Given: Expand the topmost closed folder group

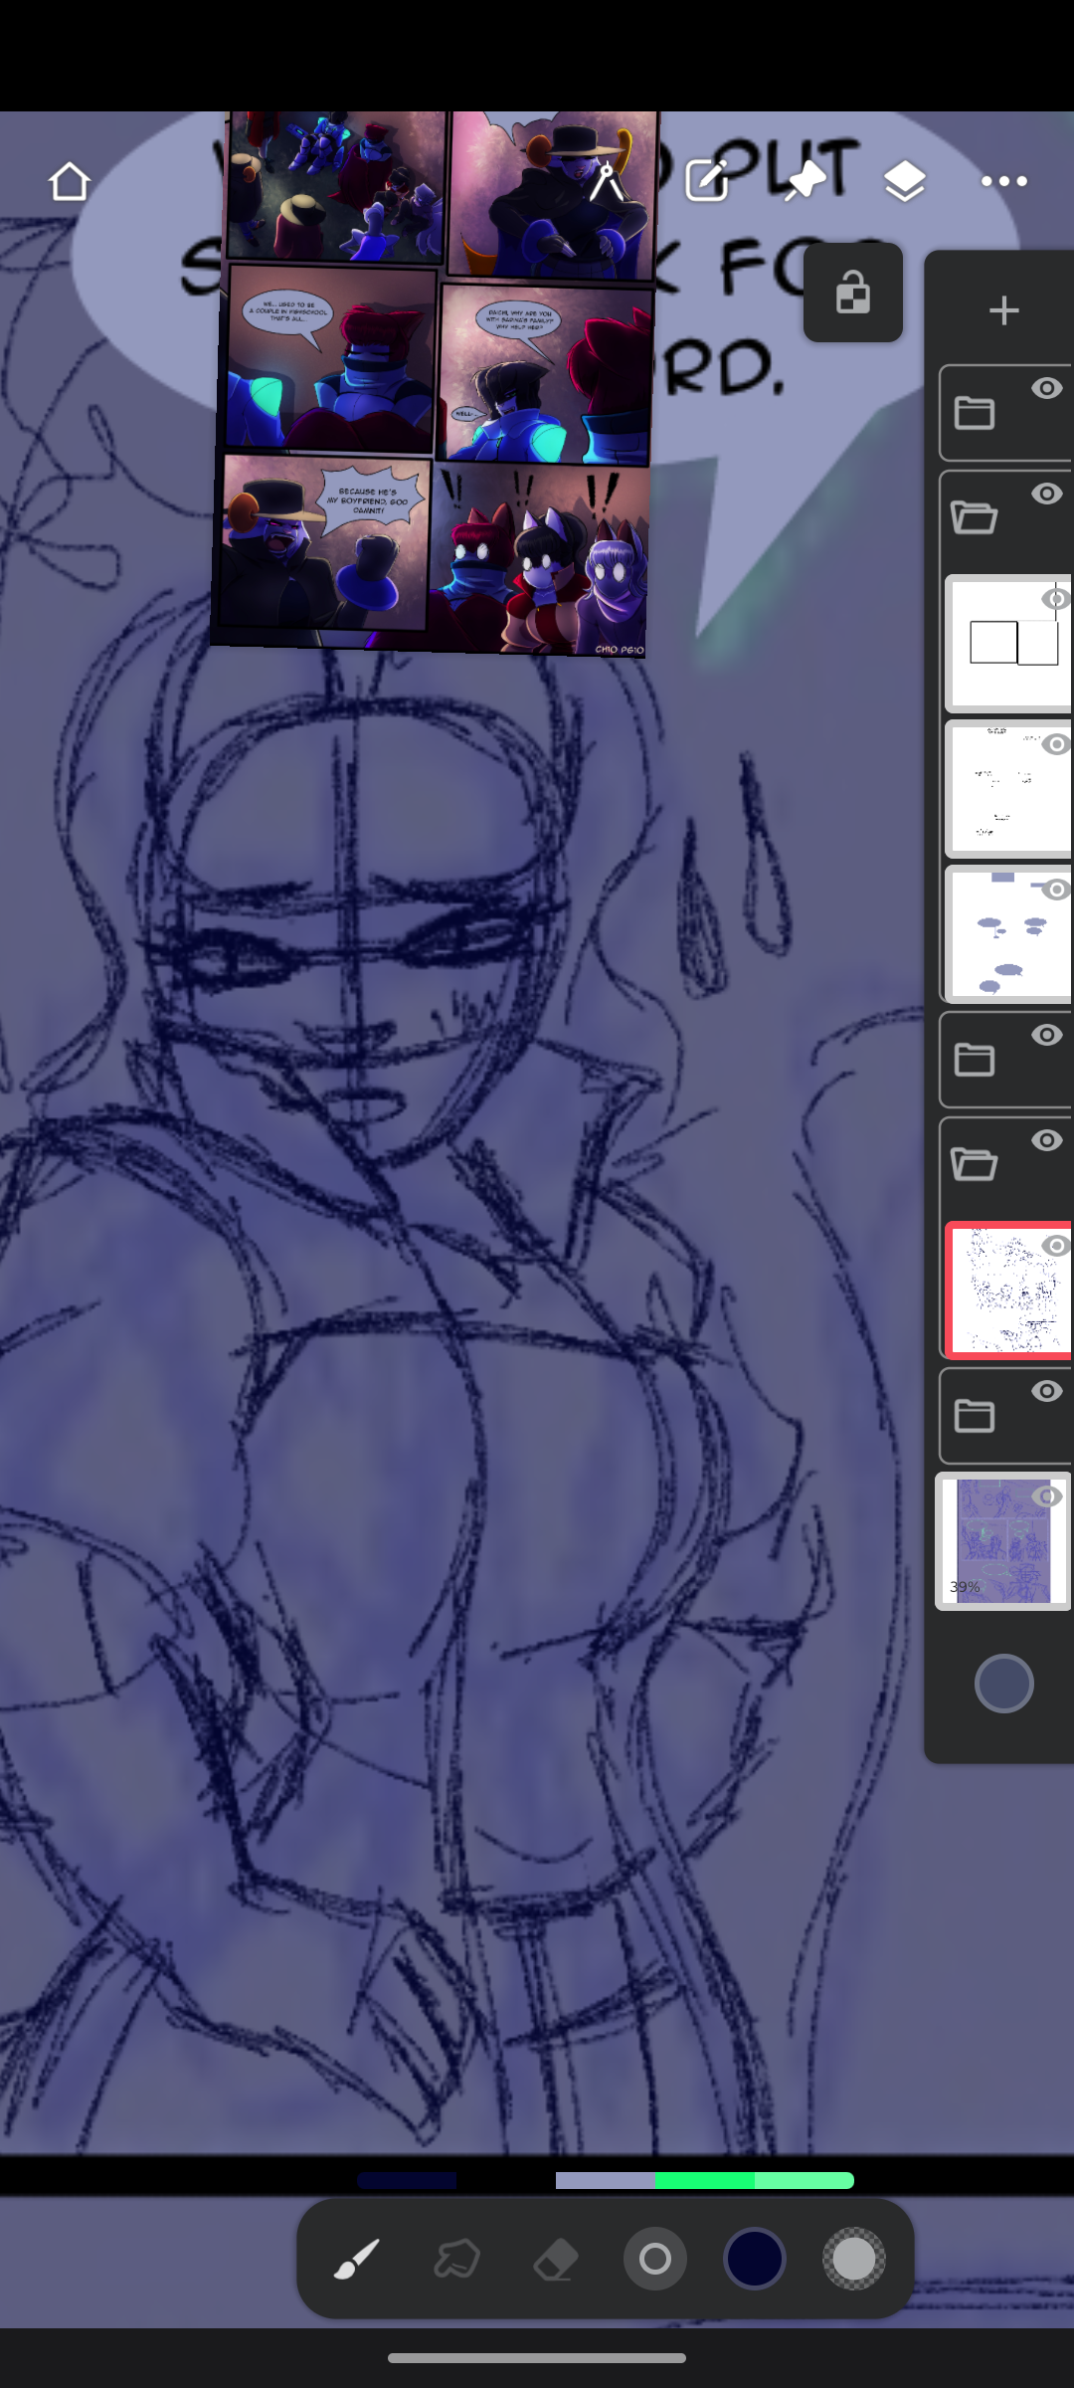Looking at the screenshot, I should click(975, 412).
